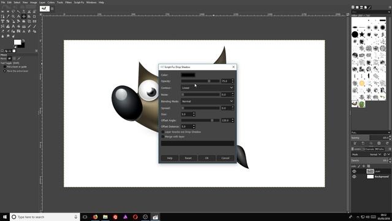Select the Smudge tool
This screenshot has width=392, height=221.
point(8,36)
